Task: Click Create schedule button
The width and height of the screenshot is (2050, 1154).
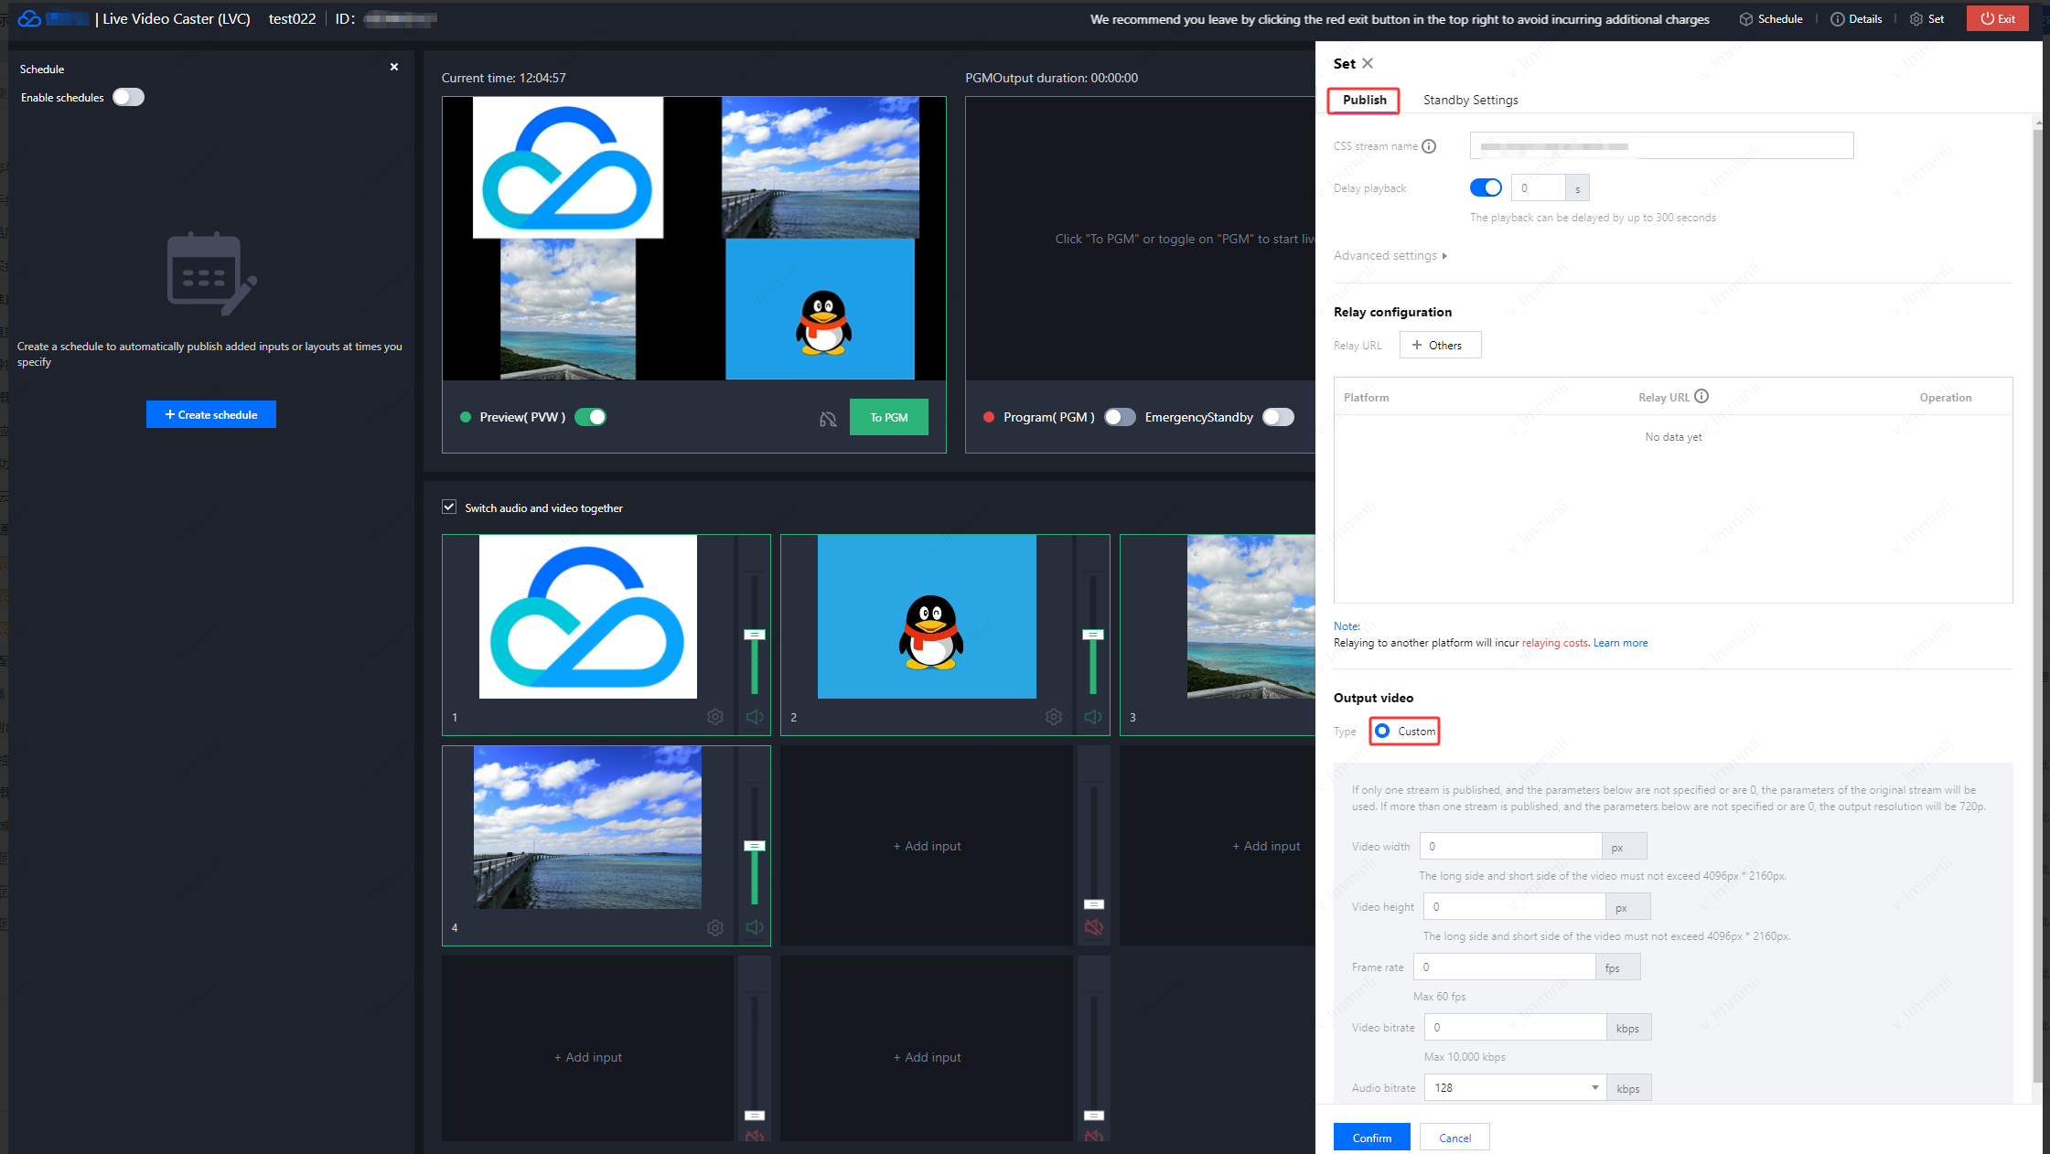Action: coord(211,415)
